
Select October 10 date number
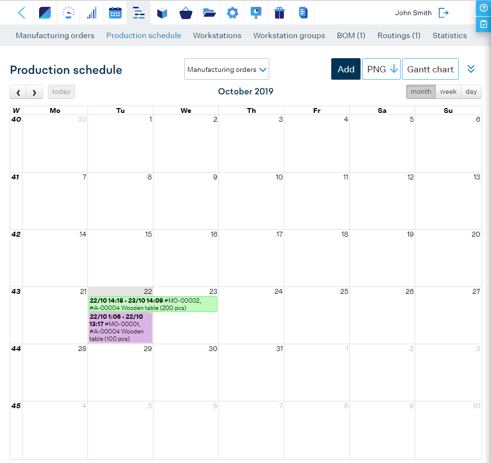[x=279, y=177]
